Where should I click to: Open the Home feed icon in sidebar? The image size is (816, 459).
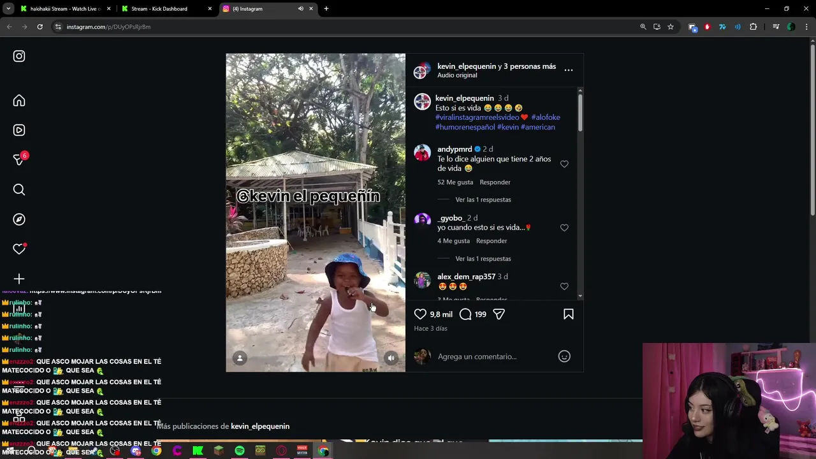click(19, 101)
